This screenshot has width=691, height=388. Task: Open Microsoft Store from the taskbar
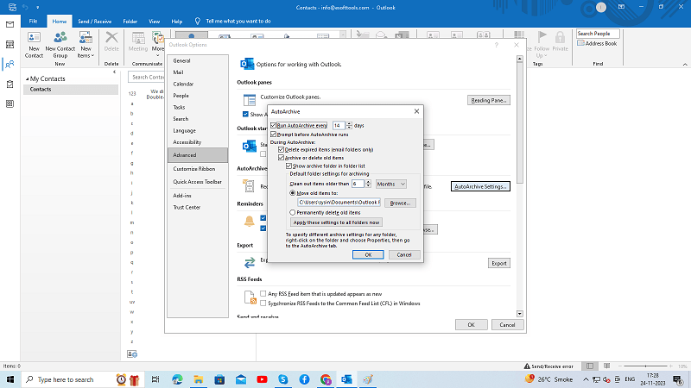click(x=219, y=379)
